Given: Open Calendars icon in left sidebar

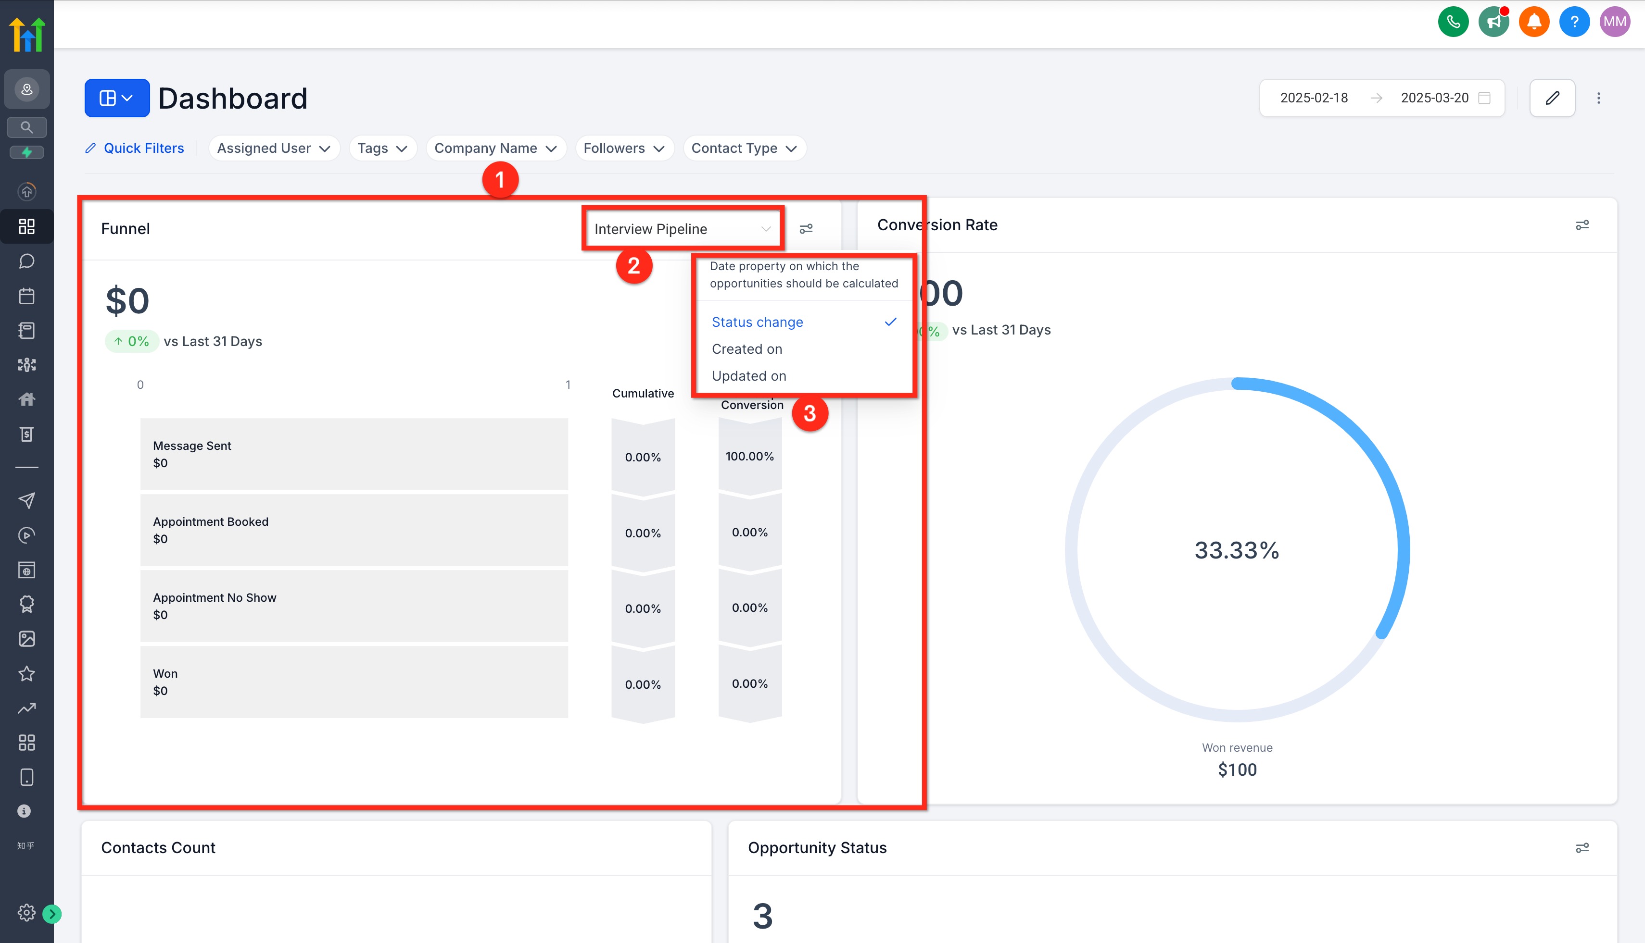Looking at the screenshot, I should click(x=26, y=296).
